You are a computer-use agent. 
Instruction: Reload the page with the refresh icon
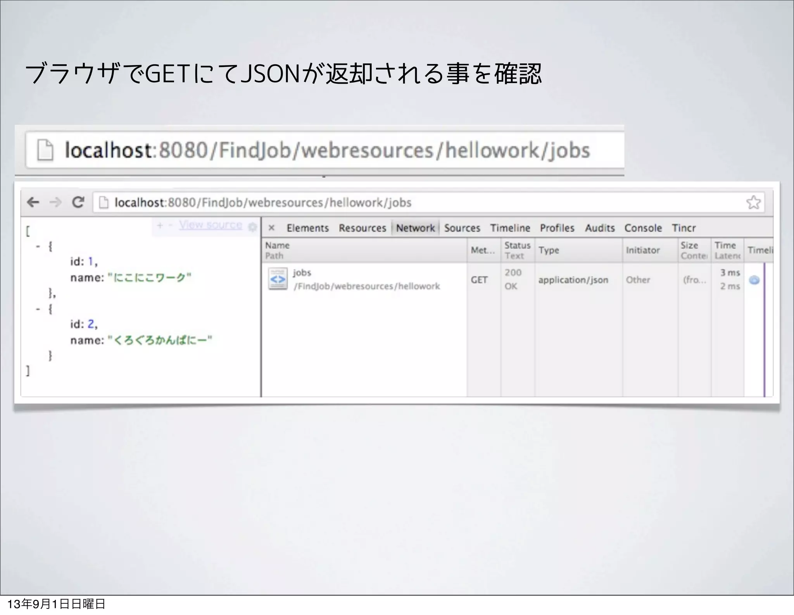click(78, 202)
